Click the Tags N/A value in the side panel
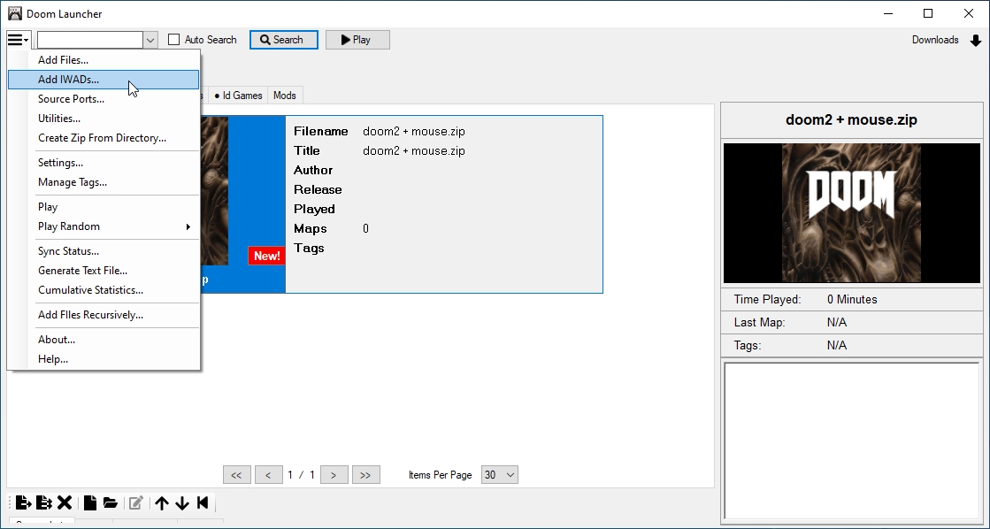The height and width of the screenshot is (529, 990). pyautogui.click(x=837, y=345)
